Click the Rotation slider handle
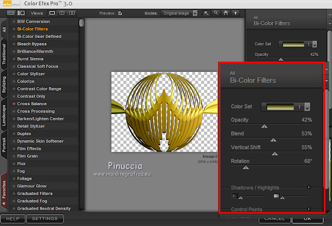Screen dimensions: 332x226 [246, 168]
